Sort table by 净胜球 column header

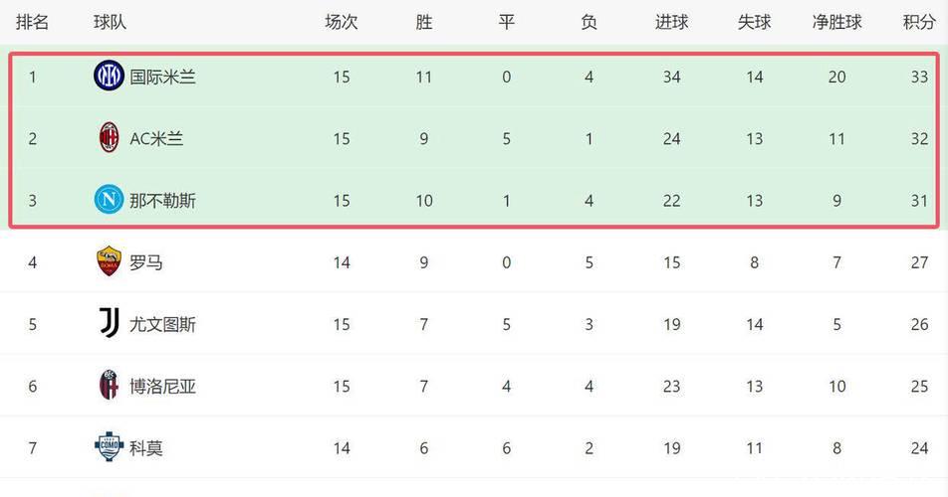point(836,22)
